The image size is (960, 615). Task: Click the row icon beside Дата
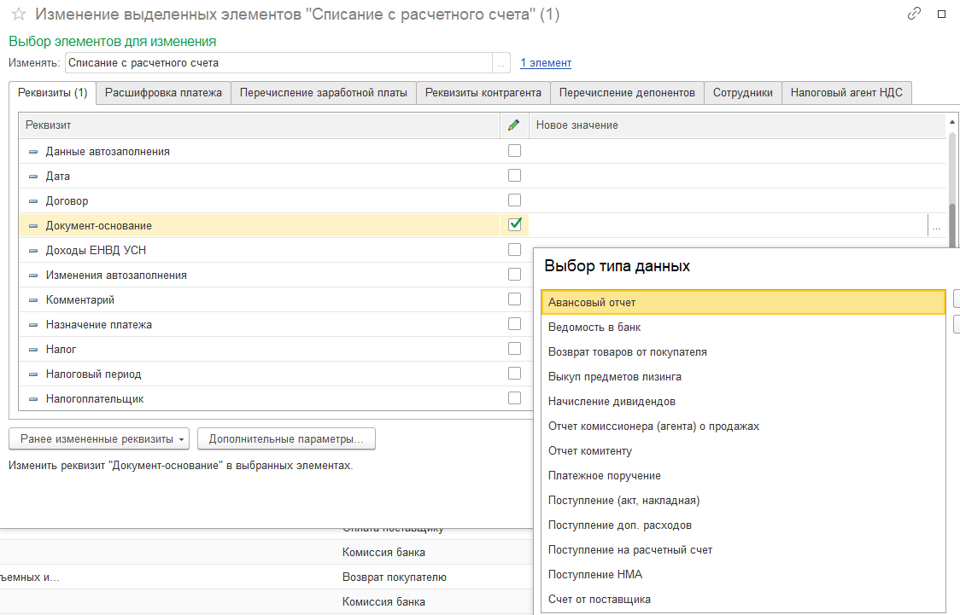[33, 177]
